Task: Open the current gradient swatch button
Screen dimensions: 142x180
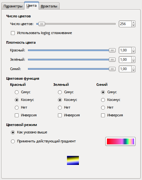Action: coord(120,141)
